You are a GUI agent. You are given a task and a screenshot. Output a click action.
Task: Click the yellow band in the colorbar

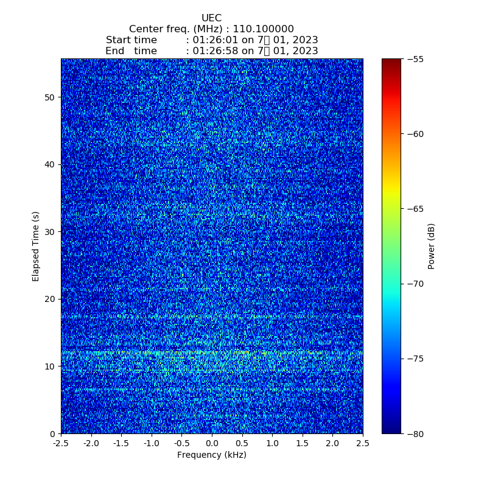[391, 194]
